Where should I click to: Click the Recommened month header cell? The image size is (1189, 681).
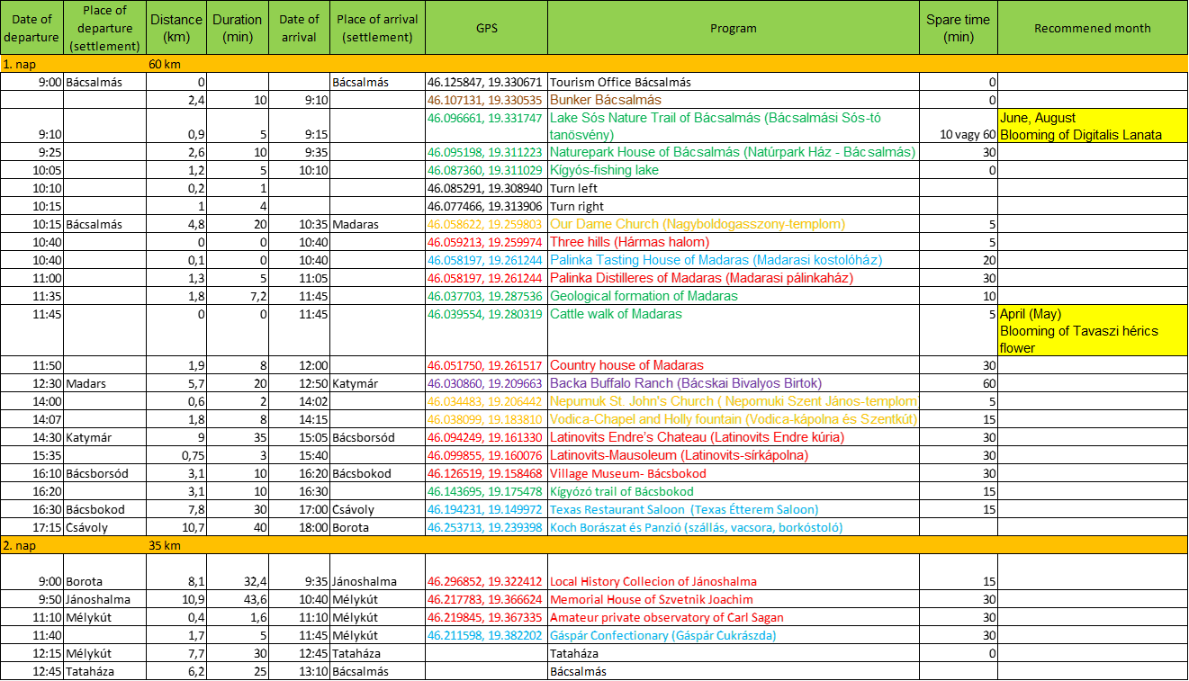pyautogui.click(x=1092, y=28)
